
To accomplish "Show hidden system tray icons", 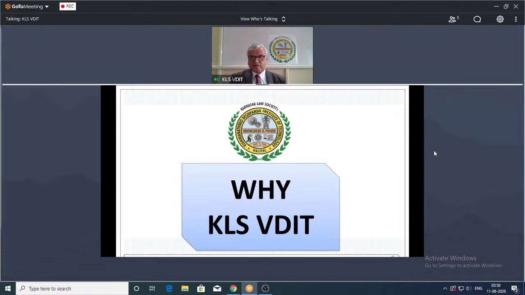I will [x=445, y=288].
